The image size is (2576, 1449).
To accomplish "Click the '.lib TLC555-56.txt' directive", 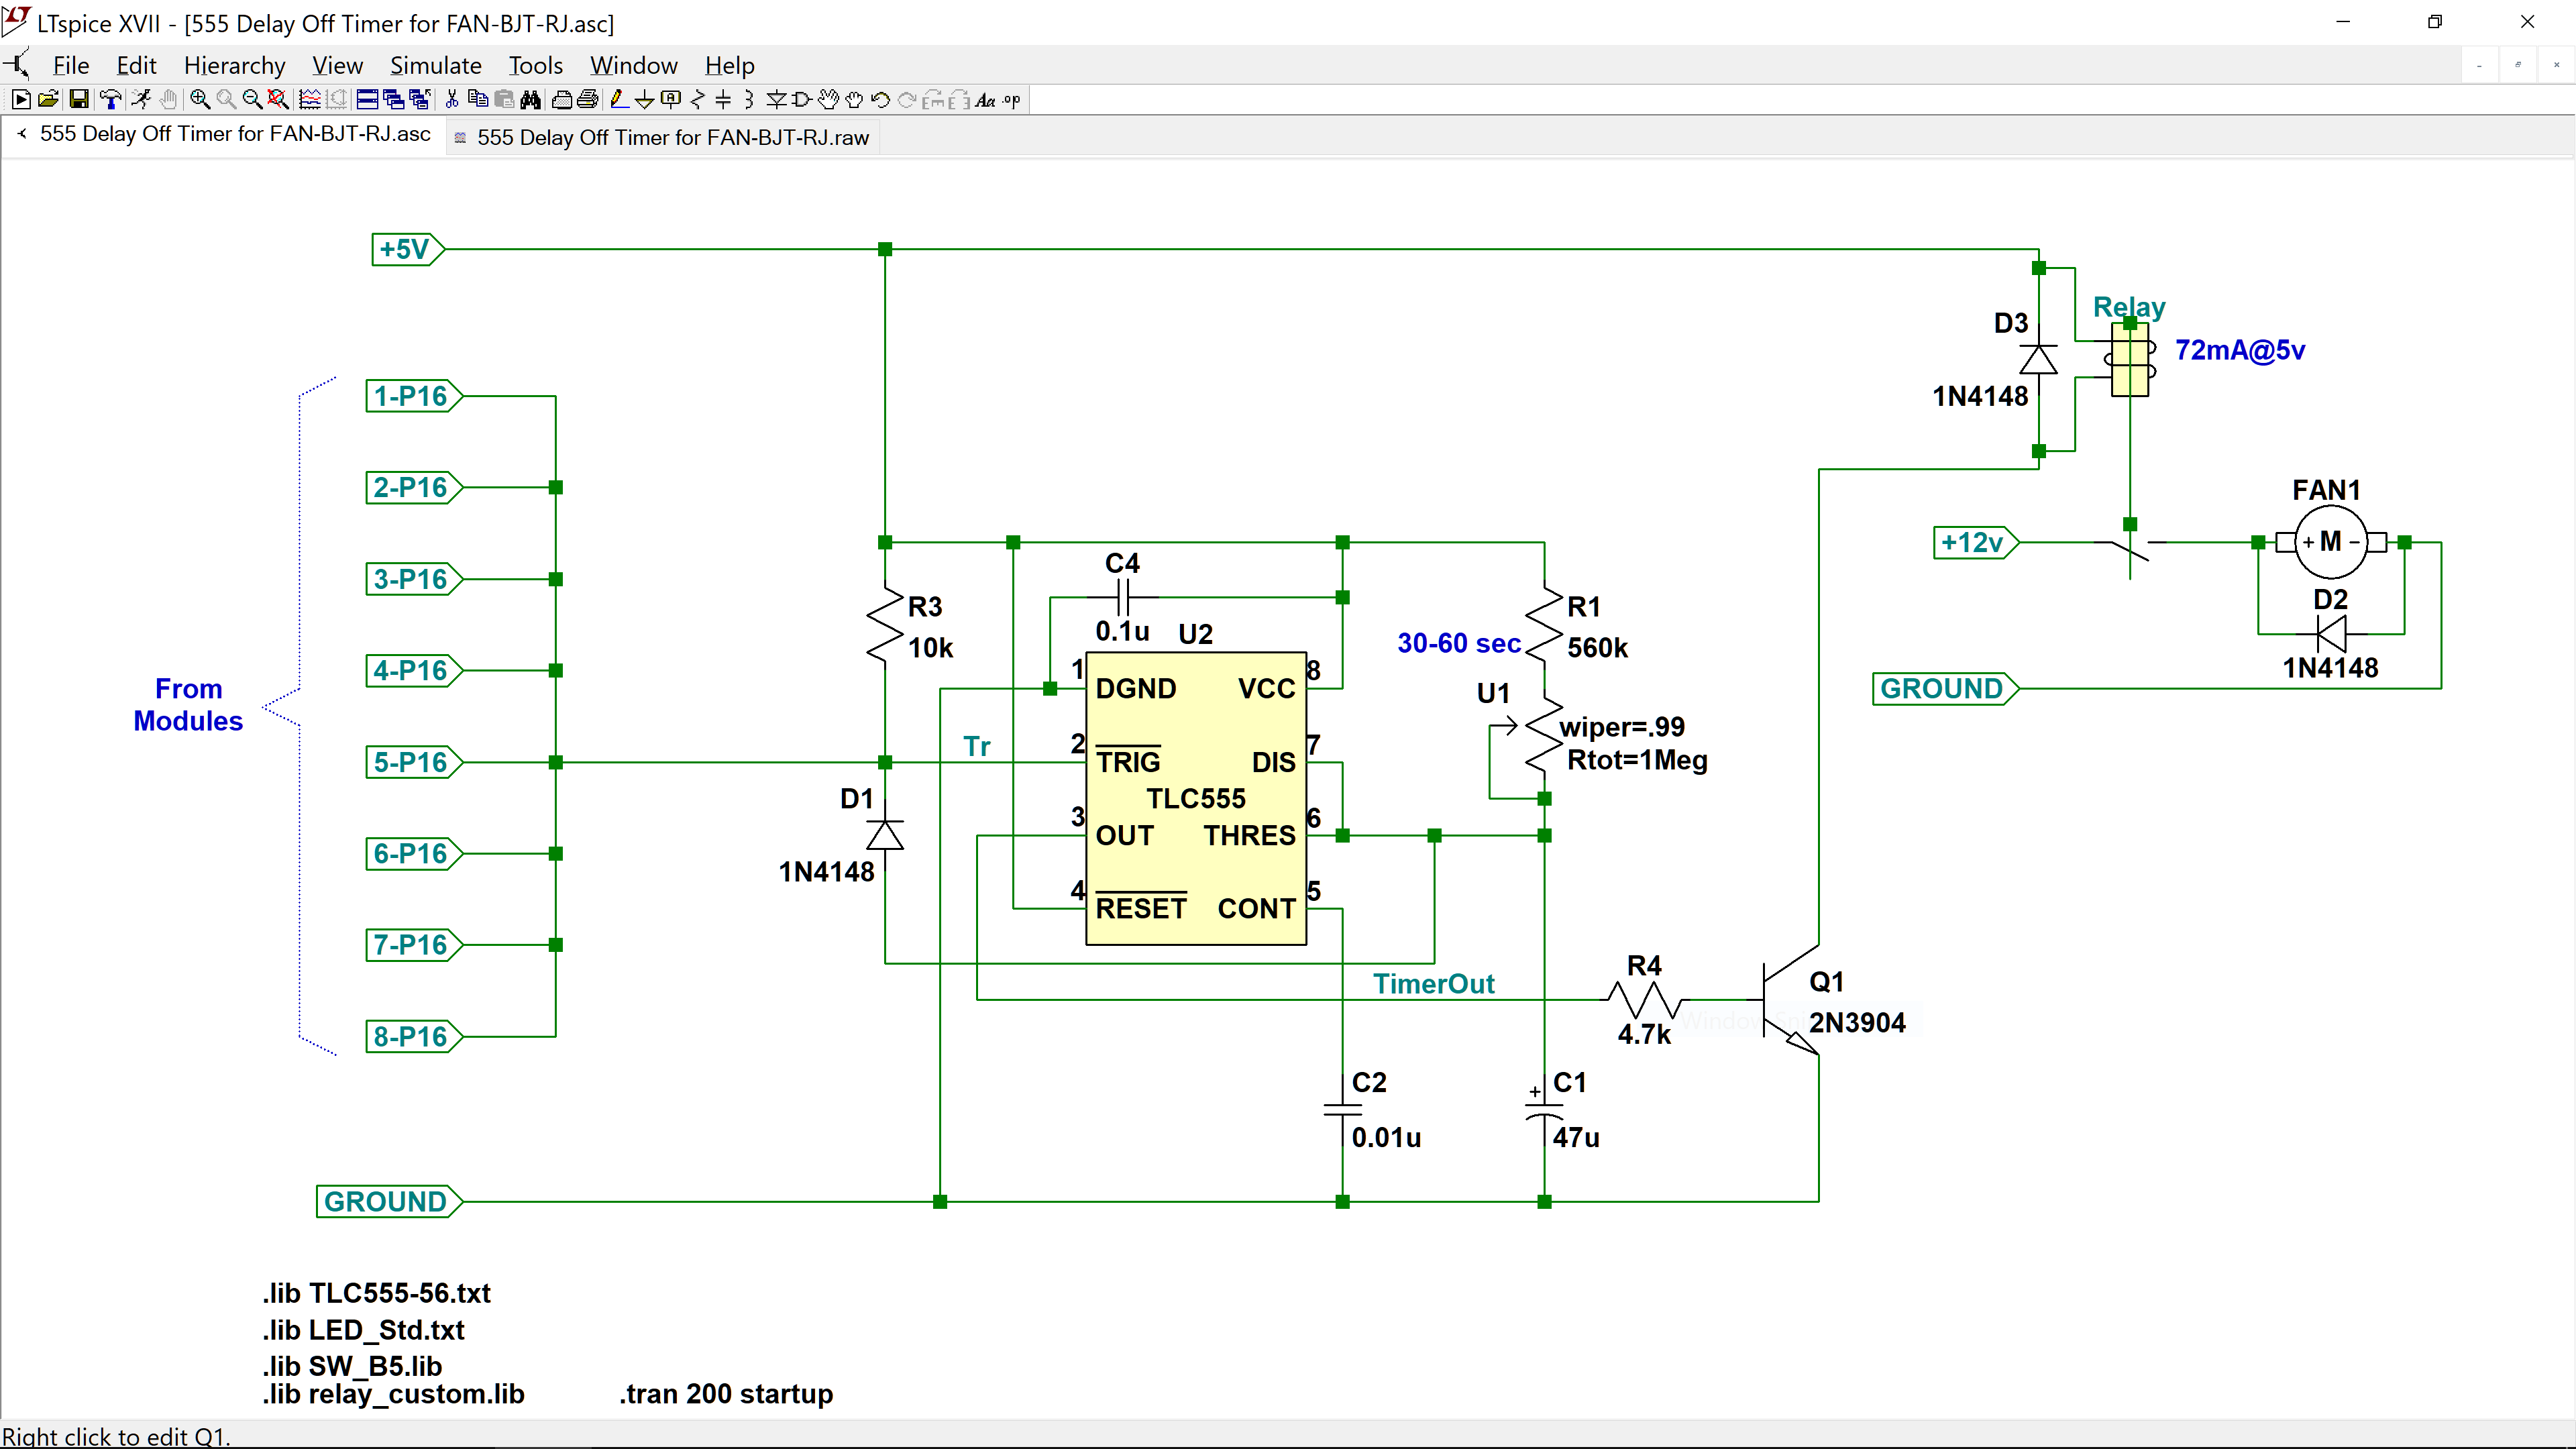I will (376, 1293).
